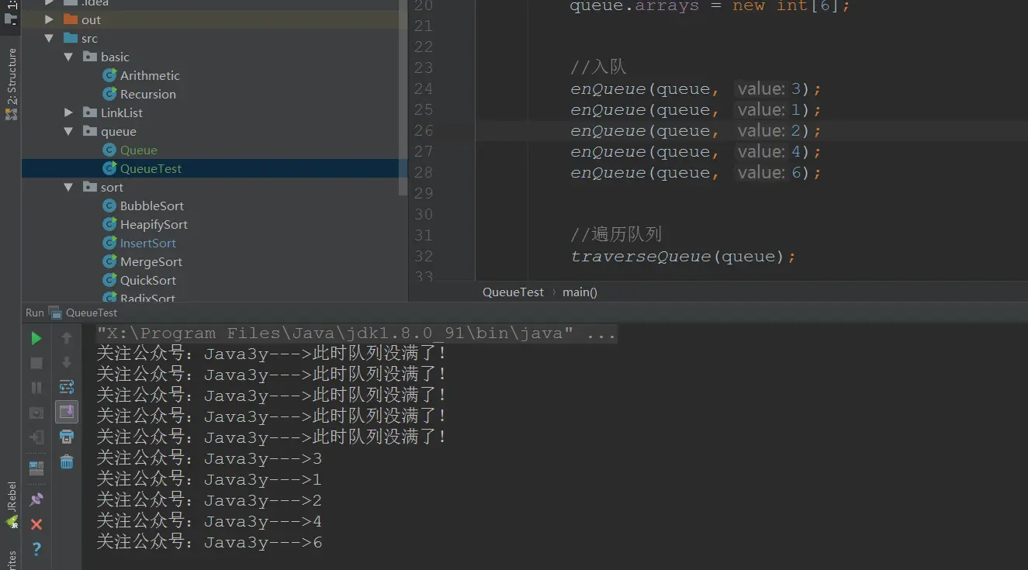Click the Queue class icon
Screen dimensions: 1028x570
(x=109, y=150)
